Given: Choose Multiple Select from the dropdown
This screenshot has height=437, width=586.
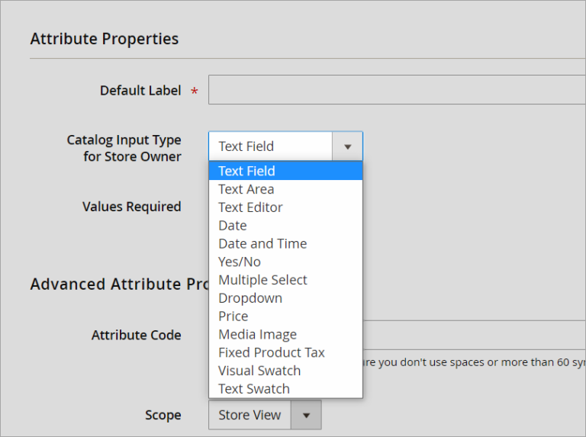Looking at the screenshot, I should pos(262,280).
